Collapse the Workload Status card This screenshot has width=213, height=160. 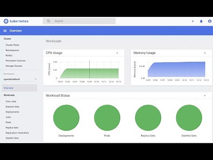205,96
